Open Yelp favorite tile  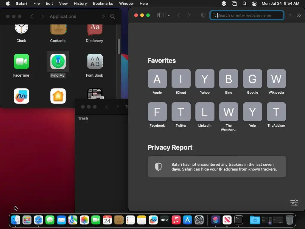[x=253, y=112]
